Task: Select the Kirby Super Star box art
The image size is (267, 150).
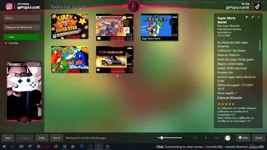Action: tap(70, 27)
